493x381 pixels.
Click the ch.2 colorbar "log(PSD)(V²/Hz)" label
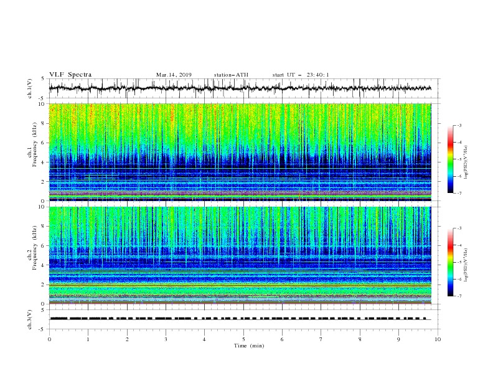[x=466, y=265]
